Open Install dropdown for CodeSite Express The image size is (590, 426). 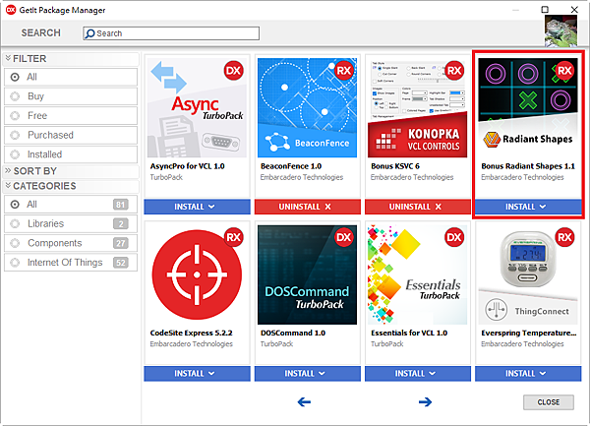[x=198, y=373]
